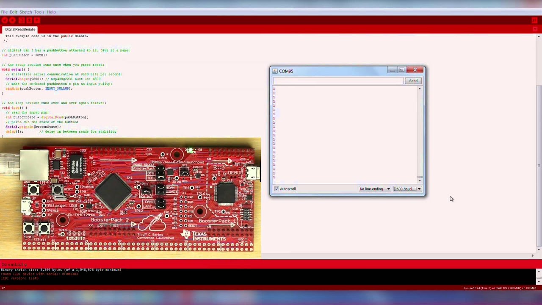Click the highlighted INPUT_PULLUP text
Image resolution: width=542 pixels, height=305 pixels.
click(x=57, y=89)
